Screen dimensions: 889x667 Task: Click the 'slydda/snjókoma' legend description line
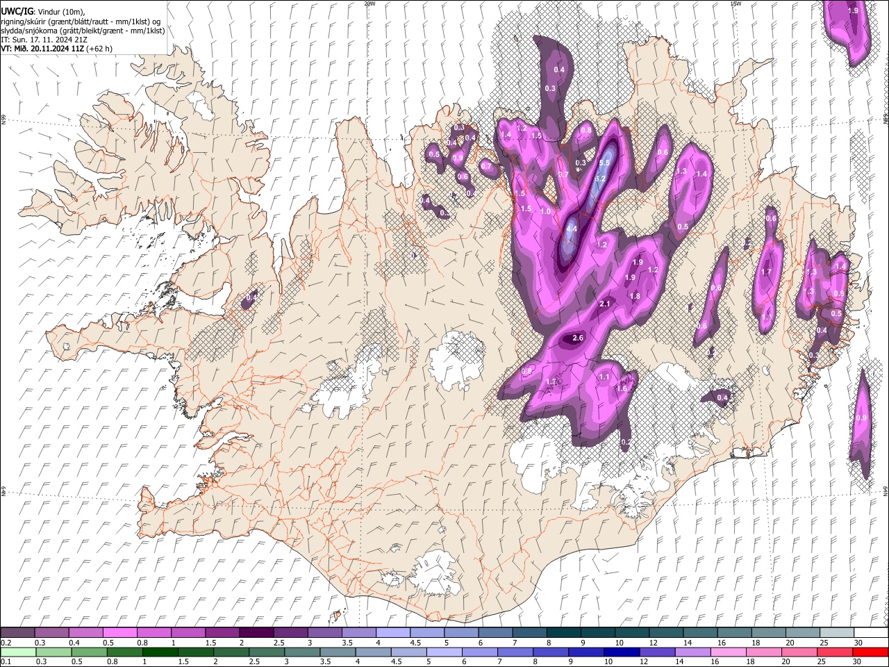83,31
